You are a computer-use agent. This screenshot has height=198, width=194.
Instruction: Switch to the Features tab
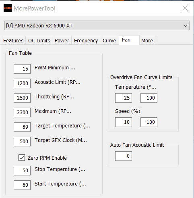13,40
